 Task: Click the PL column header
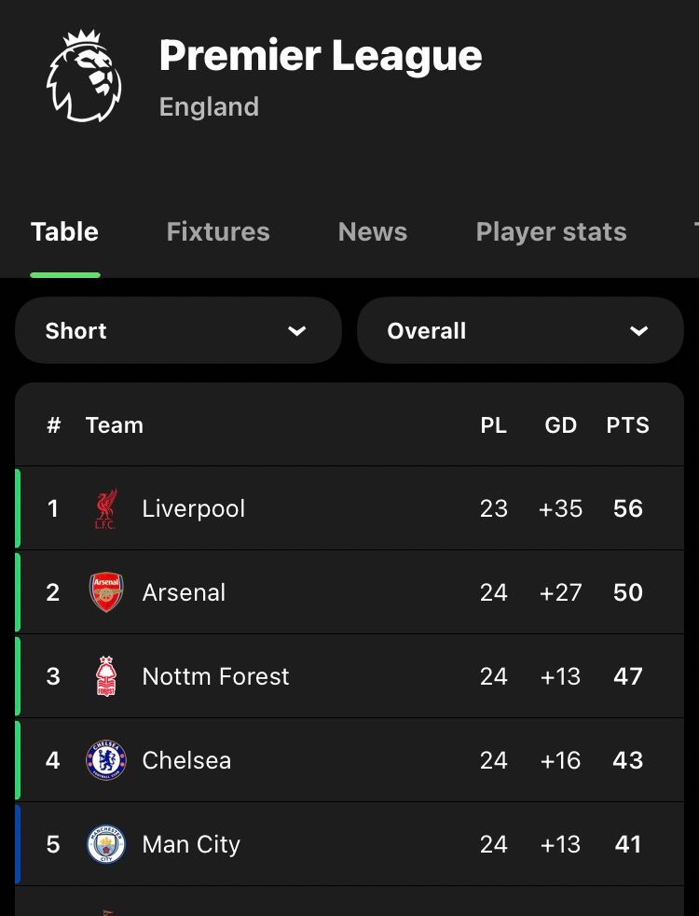[493, 425]
